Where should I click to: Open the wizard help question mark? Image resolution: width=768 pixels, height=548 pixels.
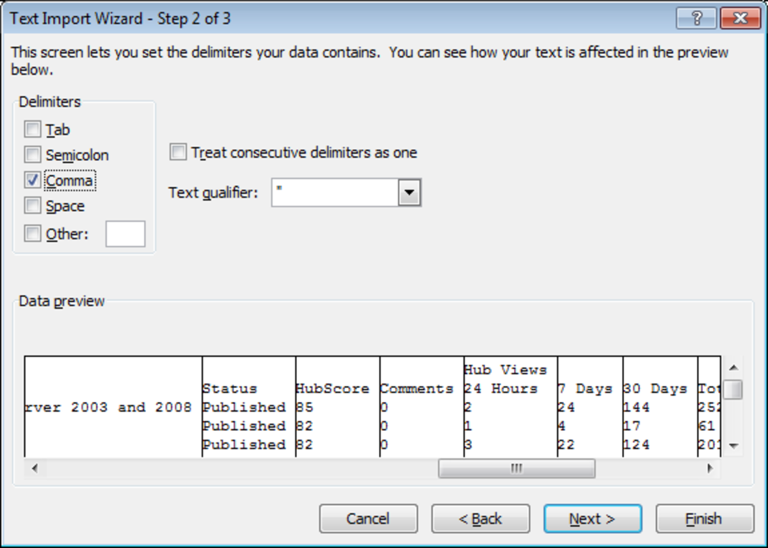696,19
